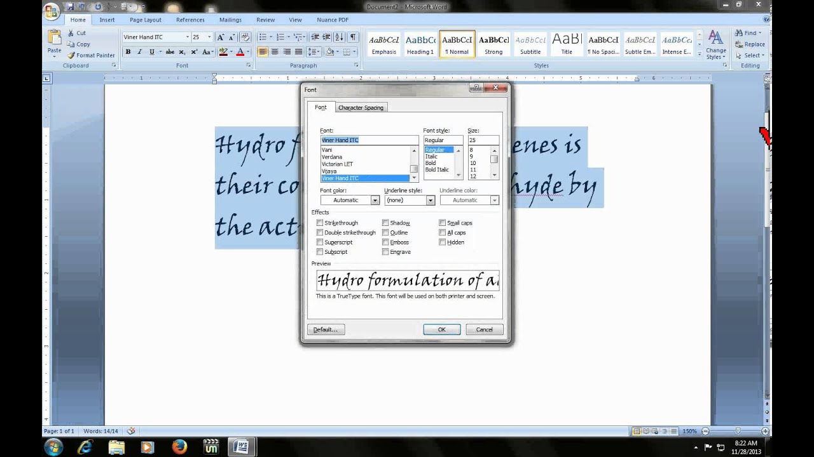Open the ribbon font name dropdown
Image resolution: width=814 pixels, height=457 pixels.
(187, 37)
